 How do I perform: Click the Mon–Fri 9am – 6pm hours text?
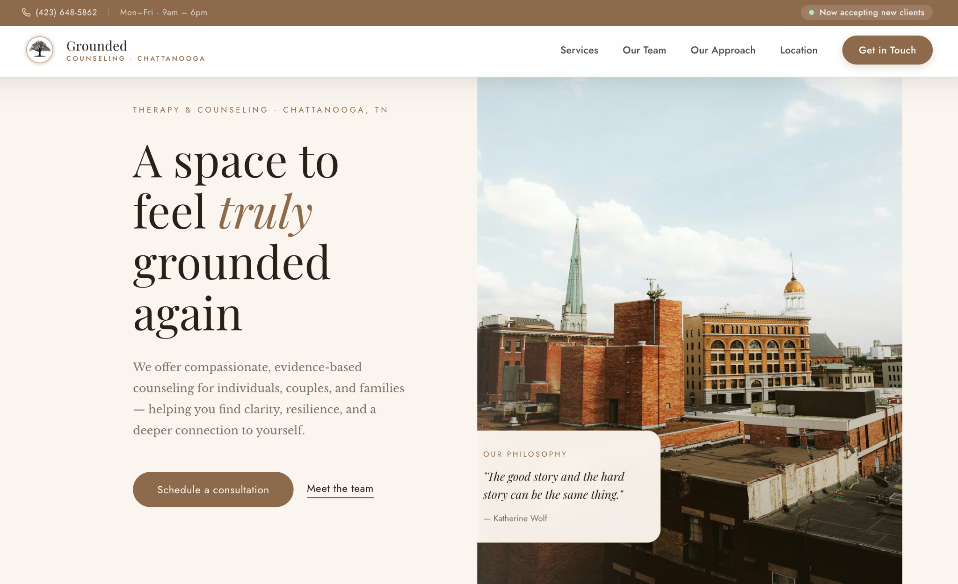(x=163, y=13)
